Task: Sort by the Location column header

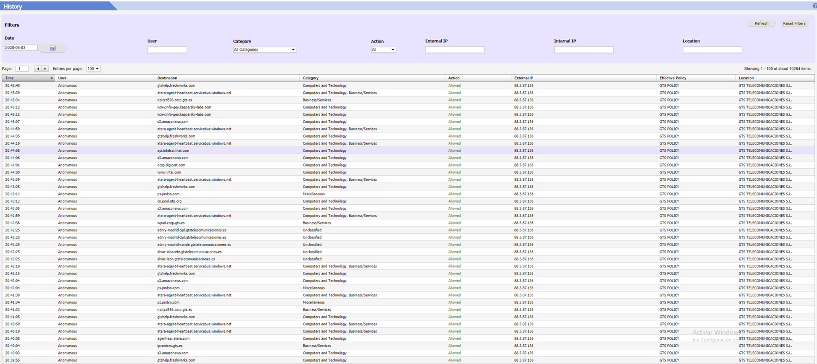Action: pyautogui.click(x=775, y=78)
